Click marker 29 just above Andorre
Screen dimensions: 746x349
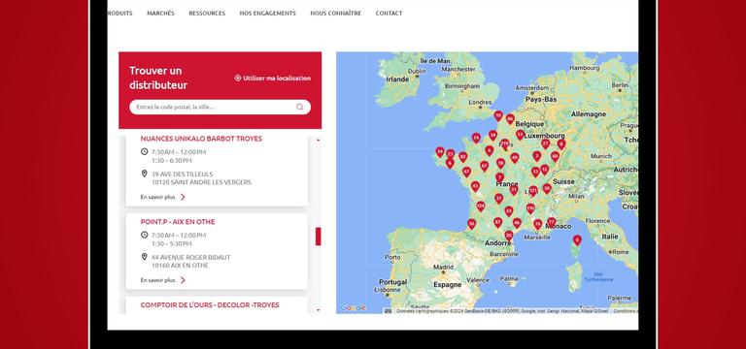[x=509, y=235]
